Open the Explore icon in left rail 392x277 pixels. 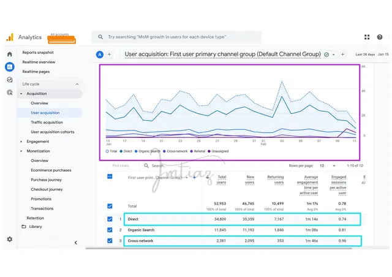pyautogui.click(x=10, y=80)
